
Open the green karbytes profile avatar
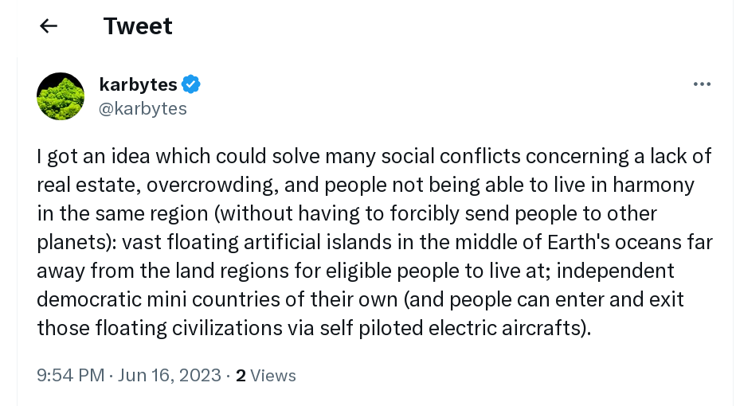tap(61, 96)
